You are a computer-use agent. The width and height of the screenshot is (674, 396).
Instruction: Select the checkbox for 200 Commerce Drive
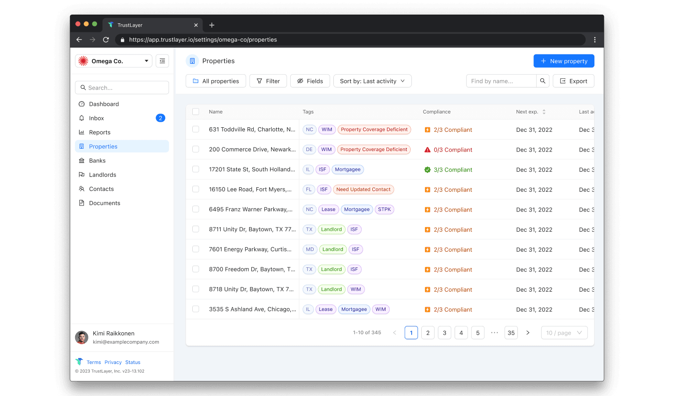[196, 149]
